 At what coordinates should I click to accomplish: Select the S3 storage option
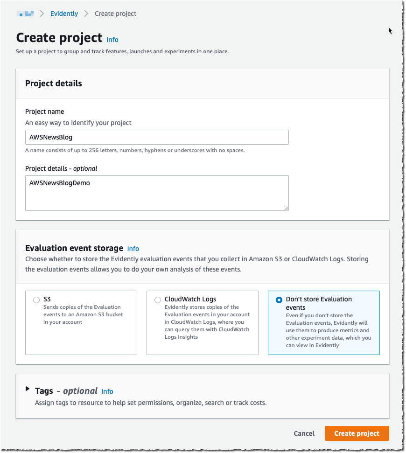point(36,300)
